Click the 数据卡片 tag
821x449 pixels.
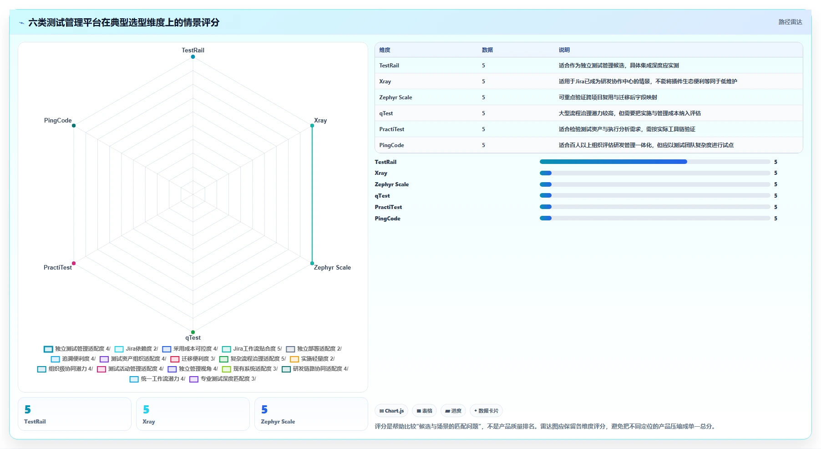coord(486,411)
